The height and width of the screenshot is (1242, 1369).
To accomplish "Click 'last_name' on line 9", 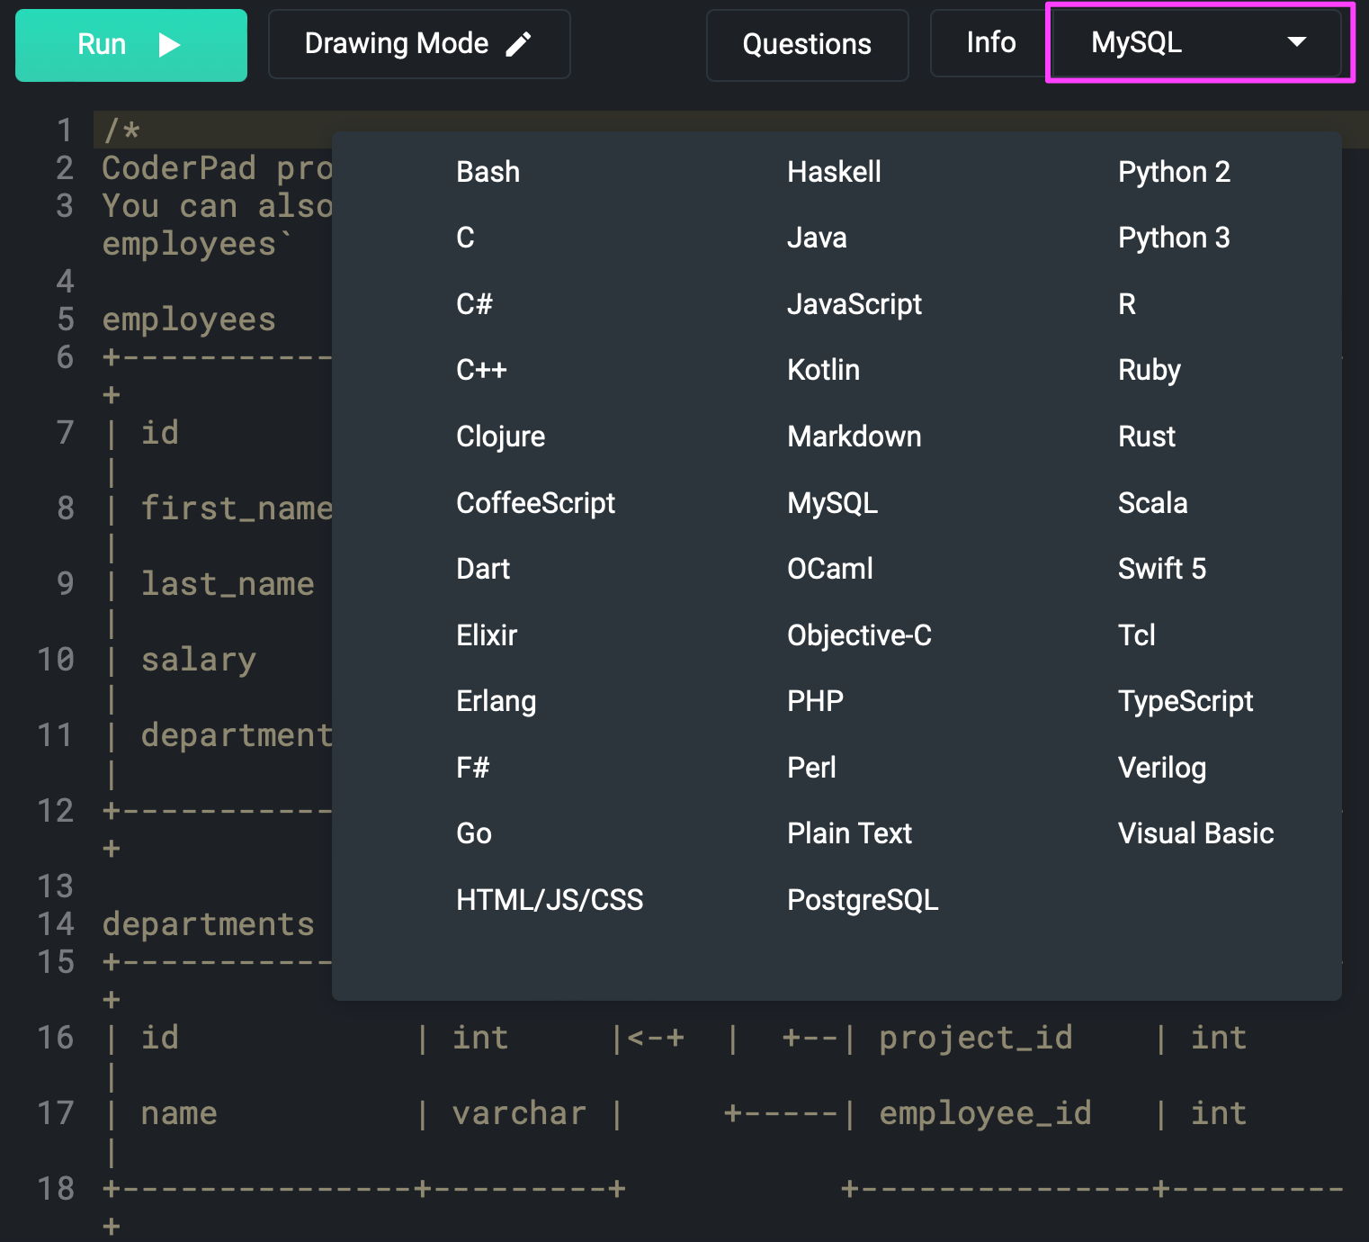I will tap(228, 584).
